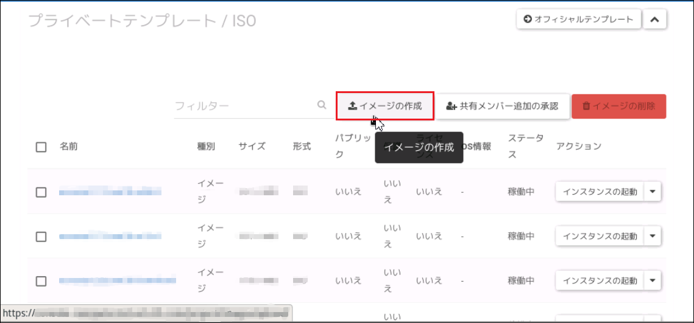Launch instance from third row インスタンスの起動

[x=600, y=280]
